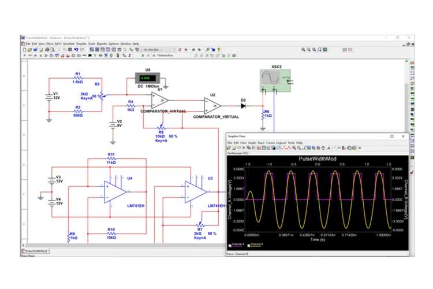Click the horizontal scrollbar left arrow
433x289 pixels.
(x=23, y=245)
